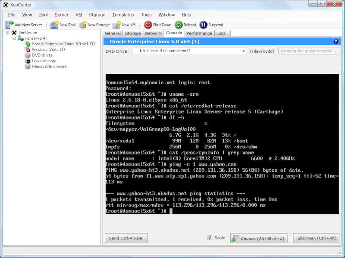Click the XenCenter root node icon
The width and height of the screenshot is (345, 258).
click(14, 33)
